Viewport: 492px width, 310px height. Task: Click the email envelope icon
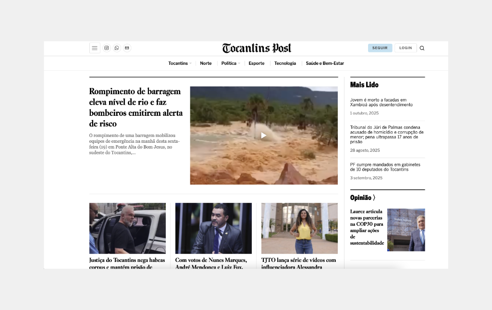pyautogui.click(x=127, y=48)
